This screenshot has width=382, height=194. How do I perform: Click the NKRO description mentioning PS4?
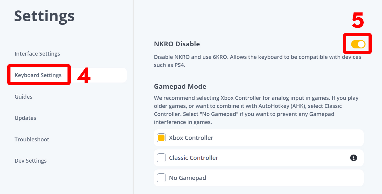point(258,61)
